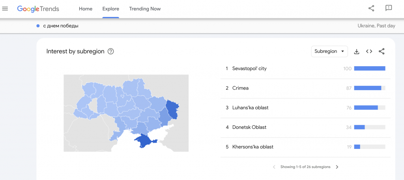Open the Trending Now tab
This screenshot has width=404, height=180.
[145, 9]
